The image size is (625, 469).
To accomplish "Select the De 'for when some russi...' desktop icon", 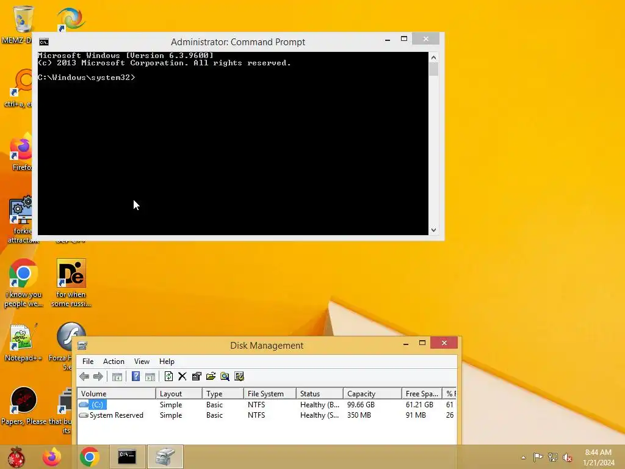I will [71, 283].
